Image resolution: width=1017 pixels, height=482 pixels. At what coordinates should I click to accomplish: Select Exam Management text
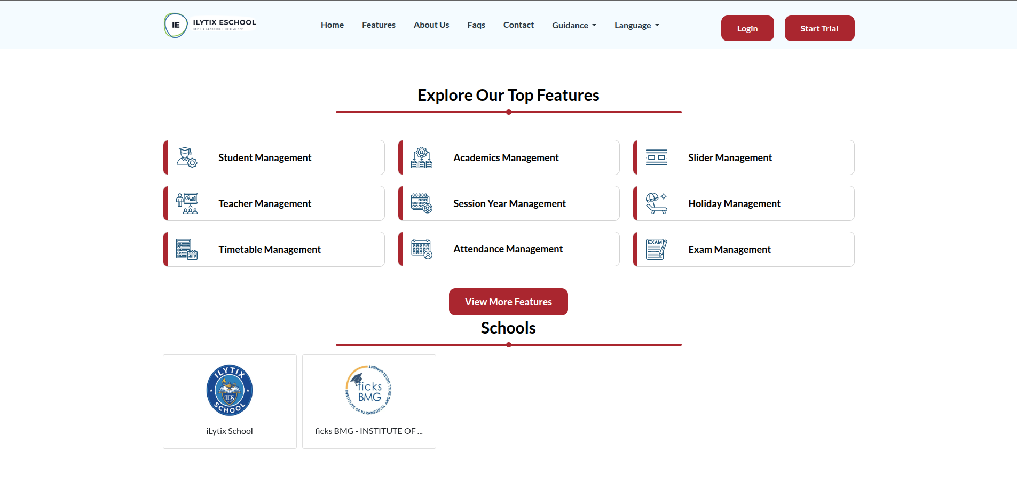[729, 249]
